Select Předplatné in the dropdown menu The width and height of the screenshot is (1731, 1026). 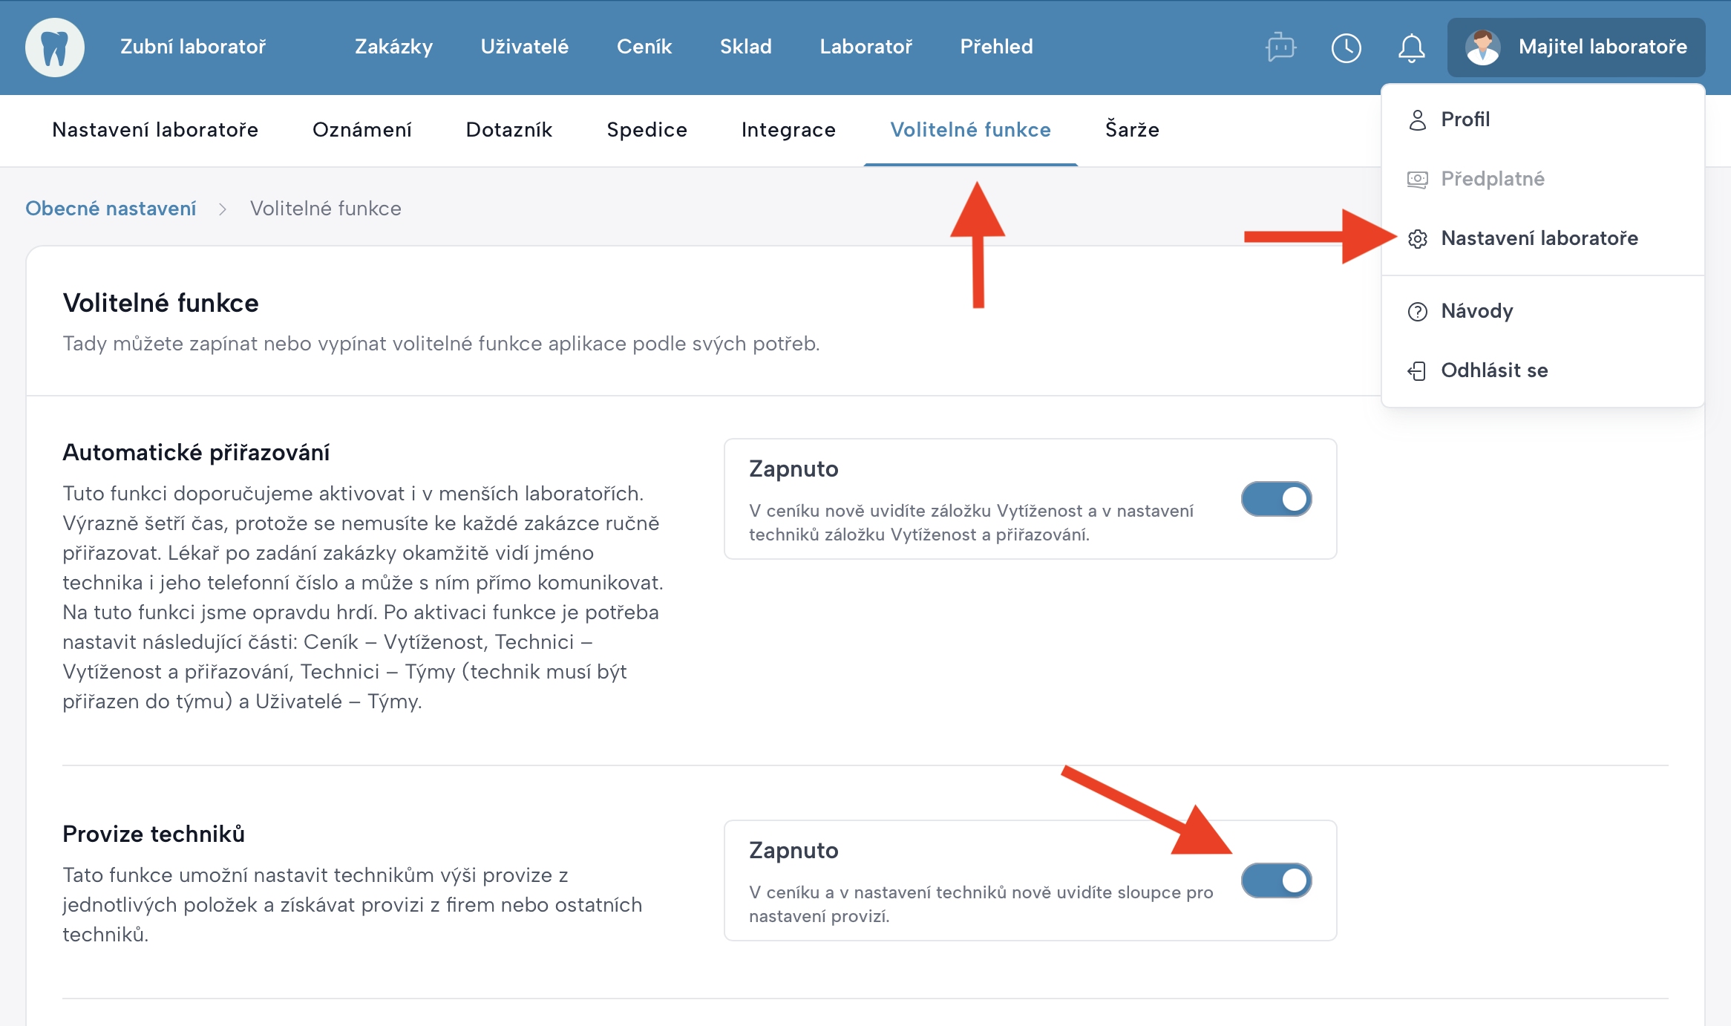tap(1492, 179)
